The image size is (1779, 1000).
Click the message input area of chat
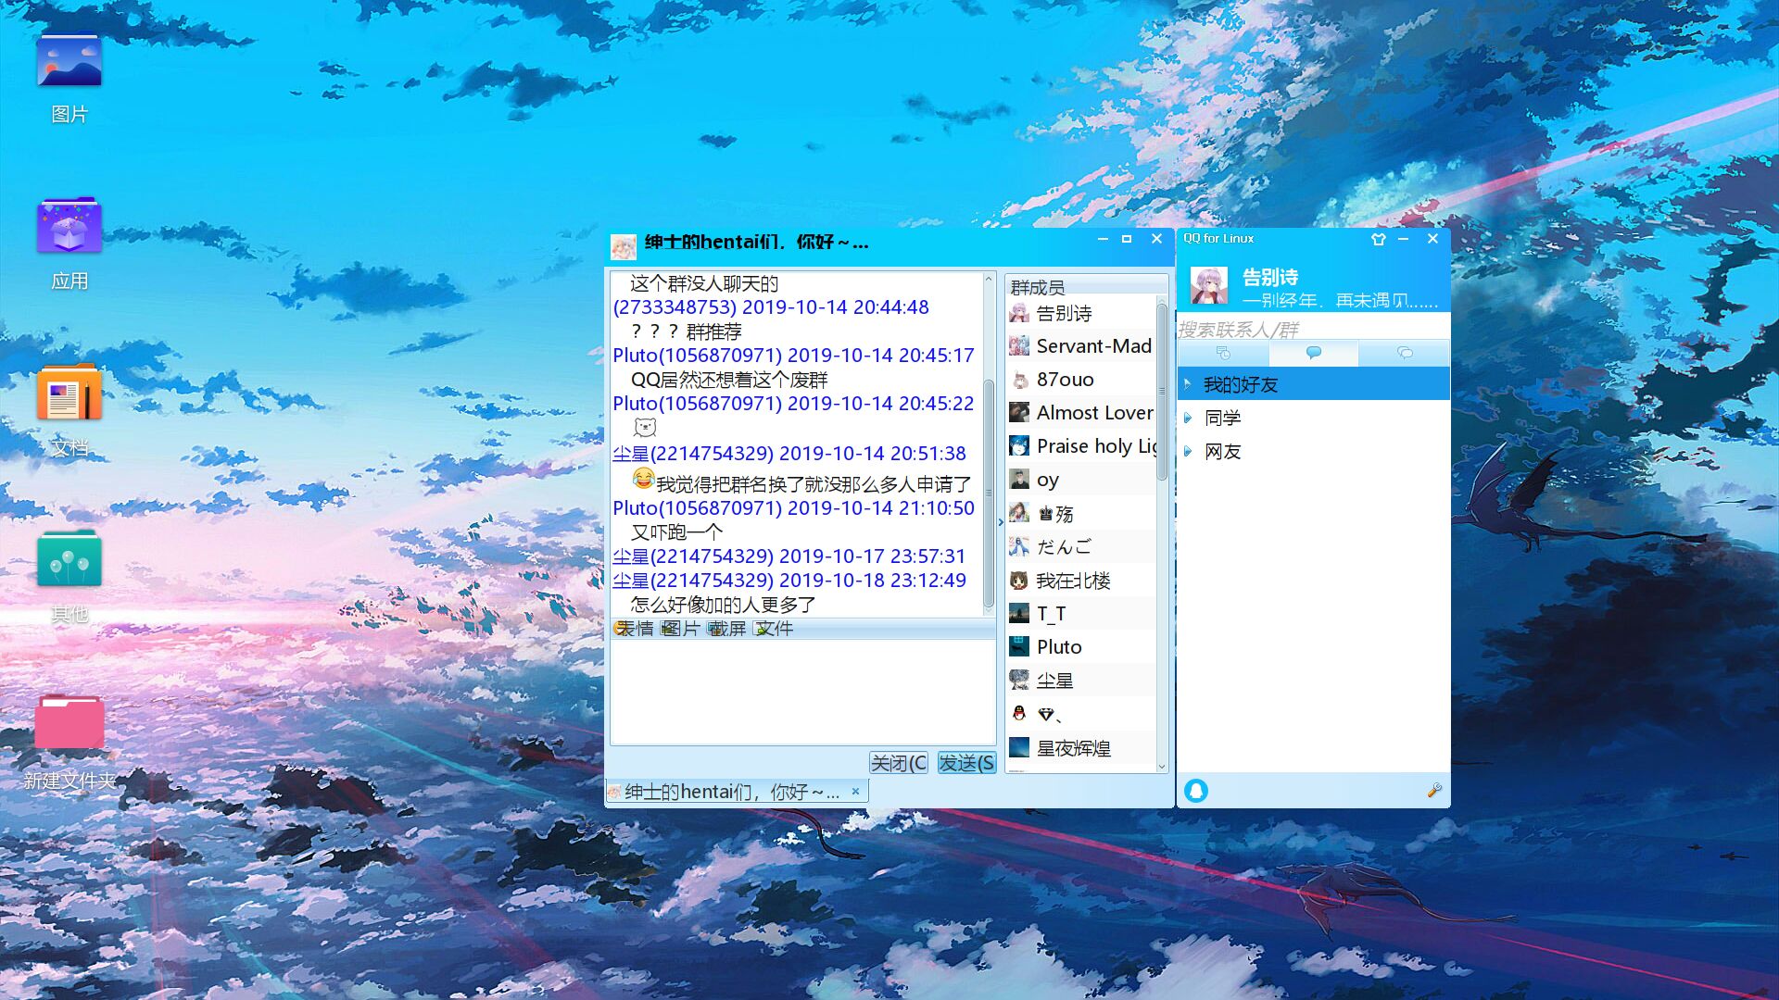click(802, 693)
